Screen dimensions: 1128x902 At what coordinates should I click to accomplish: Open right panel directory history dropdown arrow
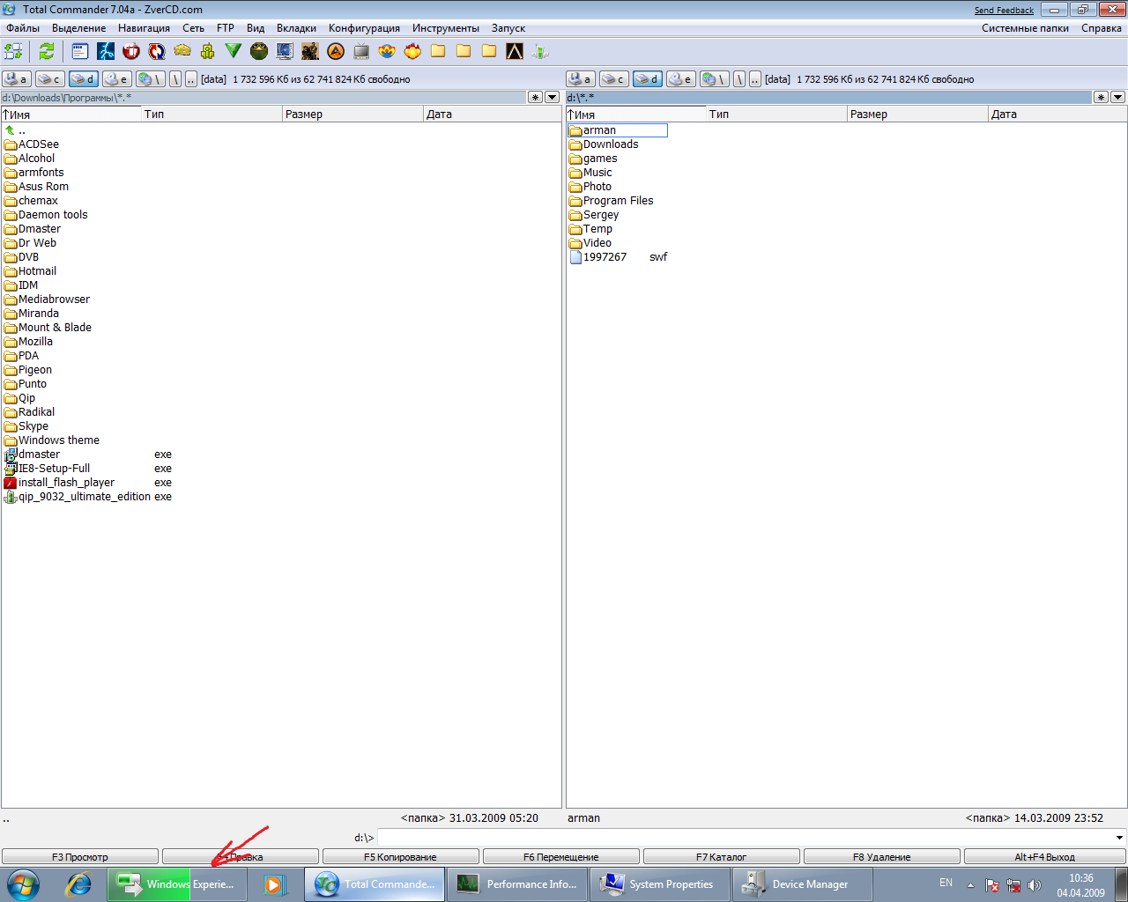tap(1117, 97)
